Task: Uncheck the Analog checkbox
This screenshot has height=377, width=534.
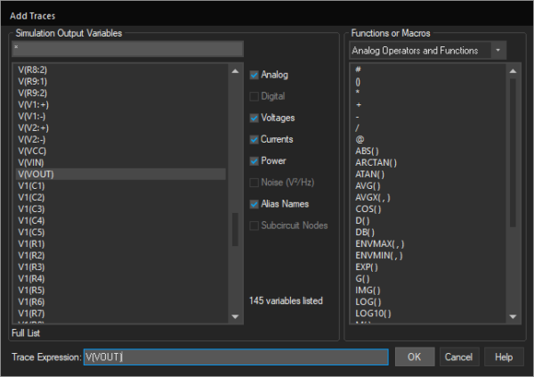Action: pyautogui.click(x=254, y=75)
